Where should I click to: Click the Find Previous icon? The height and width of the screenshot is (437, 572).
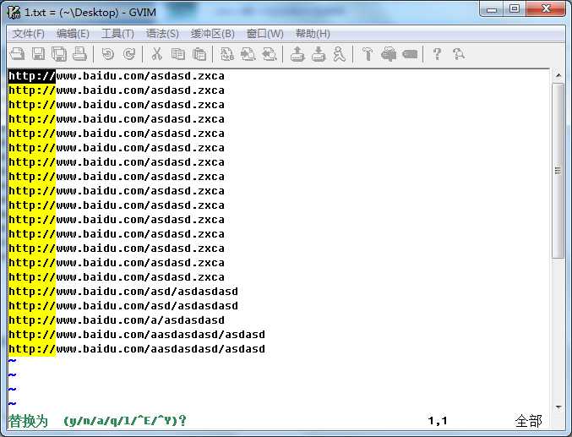tap(270, 54)
